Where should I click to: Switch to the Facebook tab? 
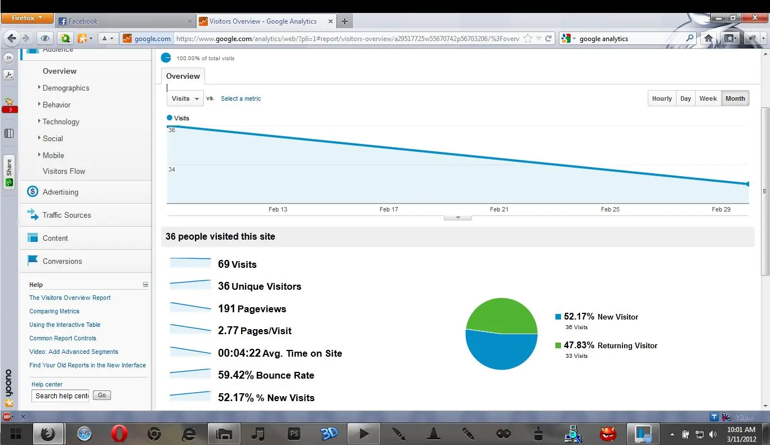pyautogui.click(x=126, y=21)
